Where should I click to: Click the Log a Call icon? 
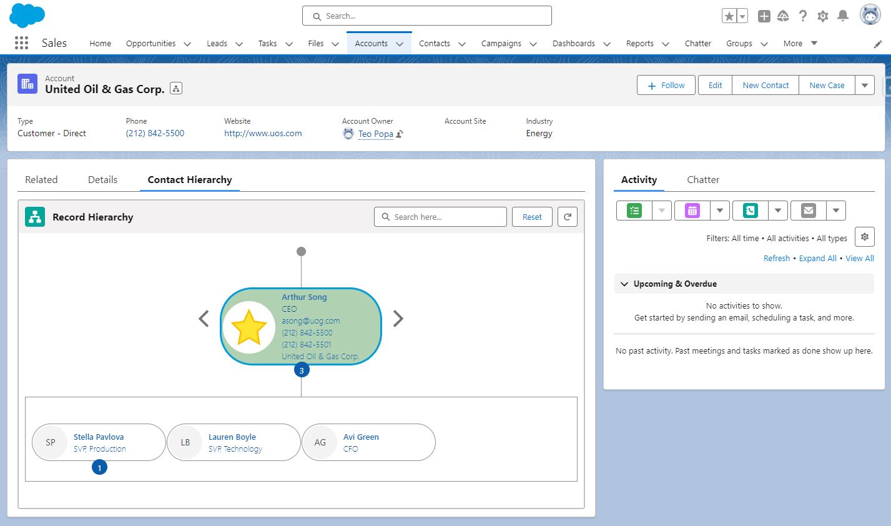pos(751,211)
